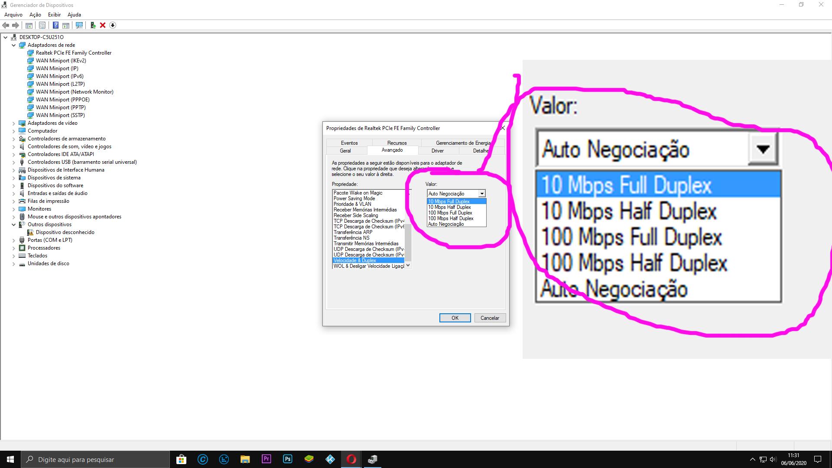
Task: Click the Back arrow in the toolbar
Action: click(6, 25)
